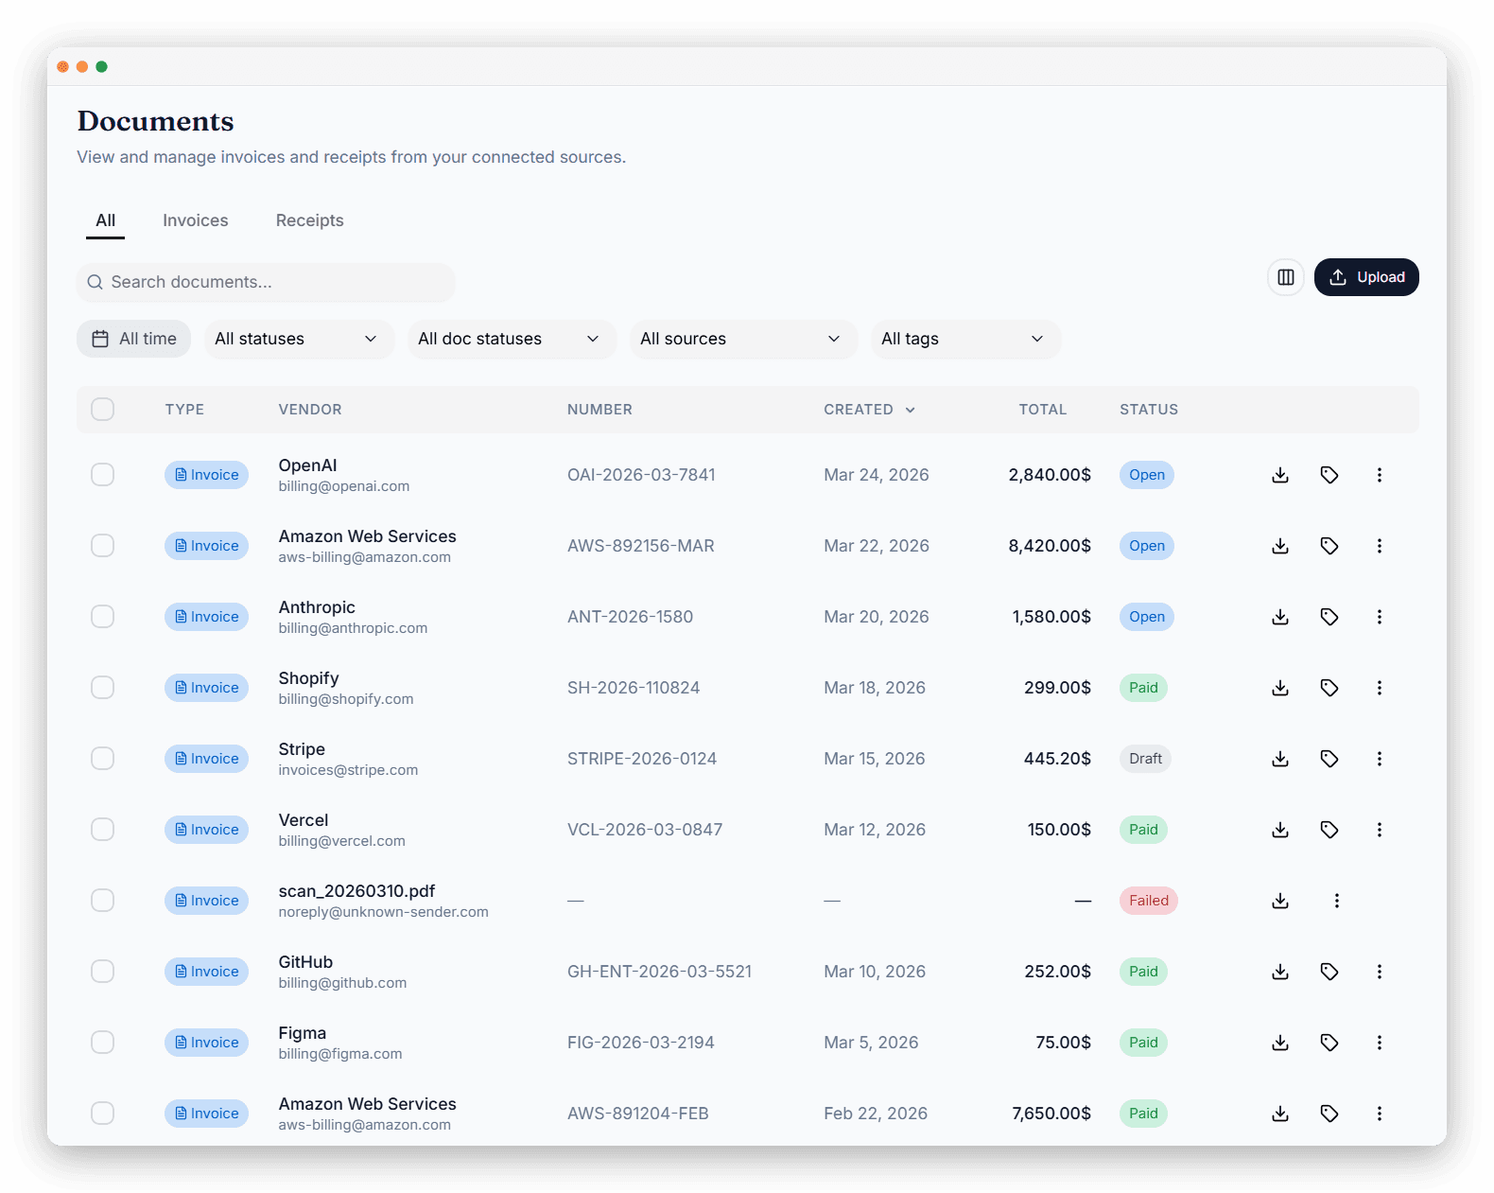
Task: Toggle the column visibility settings icon
Action: coord(1286,277)
